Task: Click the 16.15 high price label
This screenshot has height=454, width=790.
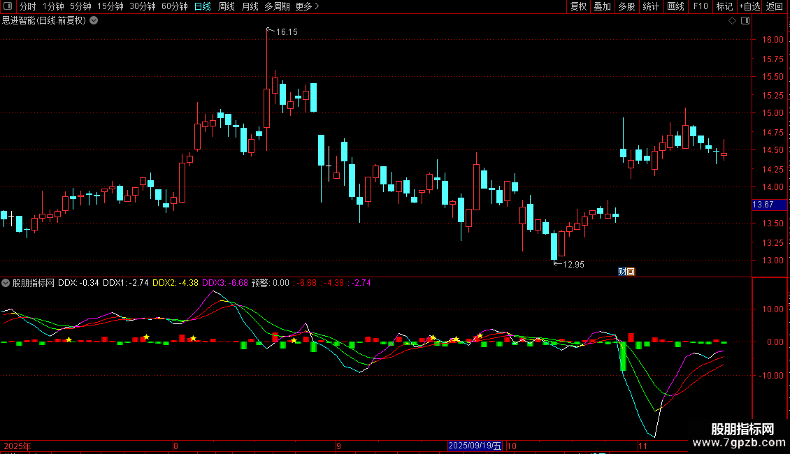Action: [287, 31]
